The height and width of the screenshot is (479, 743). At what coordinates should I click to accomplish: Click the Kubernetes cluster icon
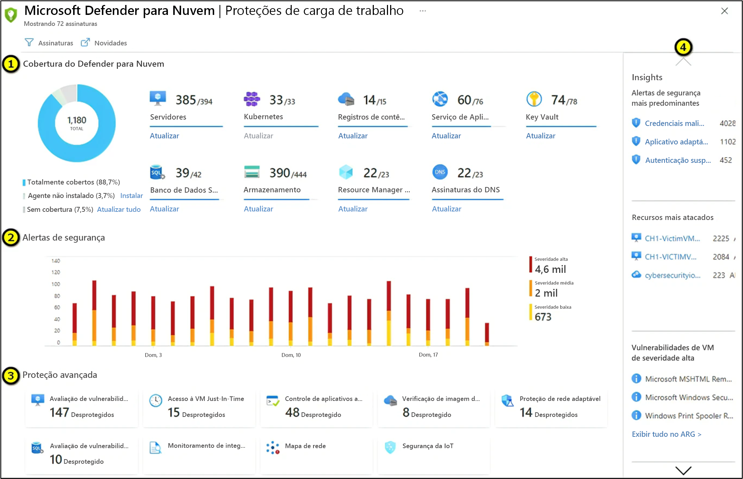252,99
